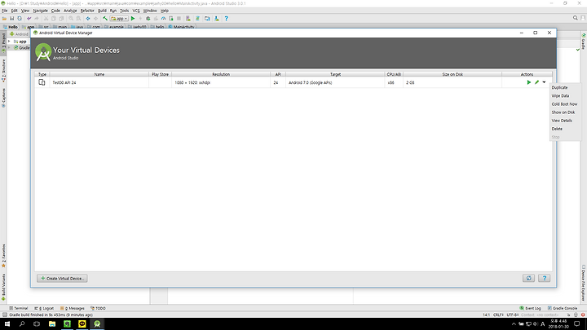Click the toolbar Help question mark icon
This screenshot has height=330, width=587.
(226, 18)
